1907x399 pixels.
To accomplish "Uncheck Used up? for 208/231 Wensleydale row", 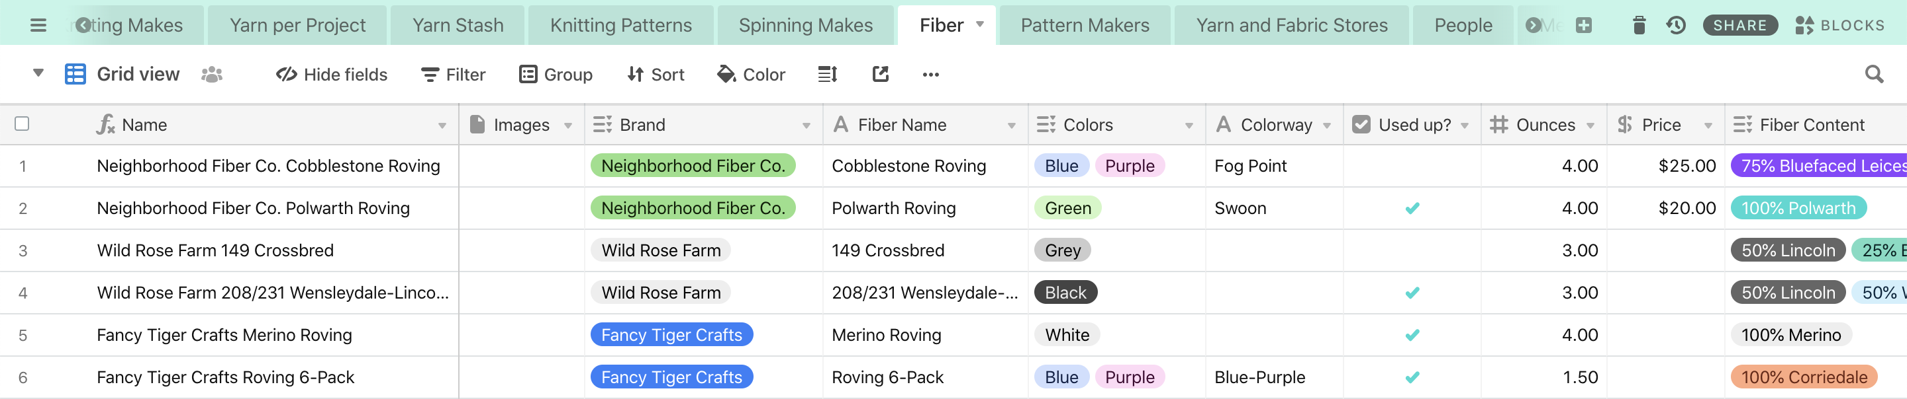I will click(x=1412, y=293).
